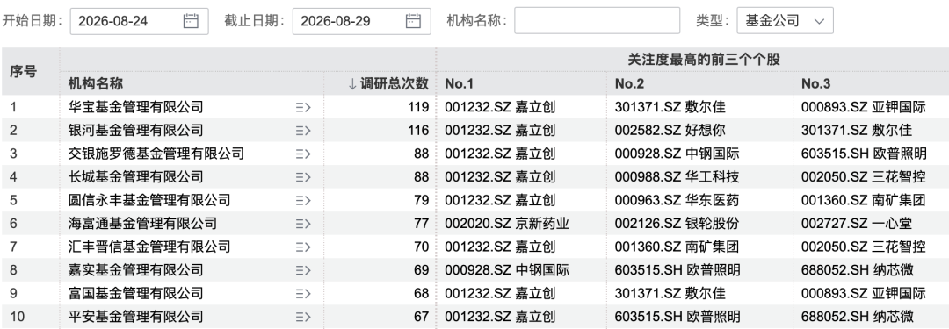Viewport: 949px width, 329px height.
Task: Click 000893.SZ 亚钾国际 in 华宝基金 row
Action: click(x=864, y=108)
